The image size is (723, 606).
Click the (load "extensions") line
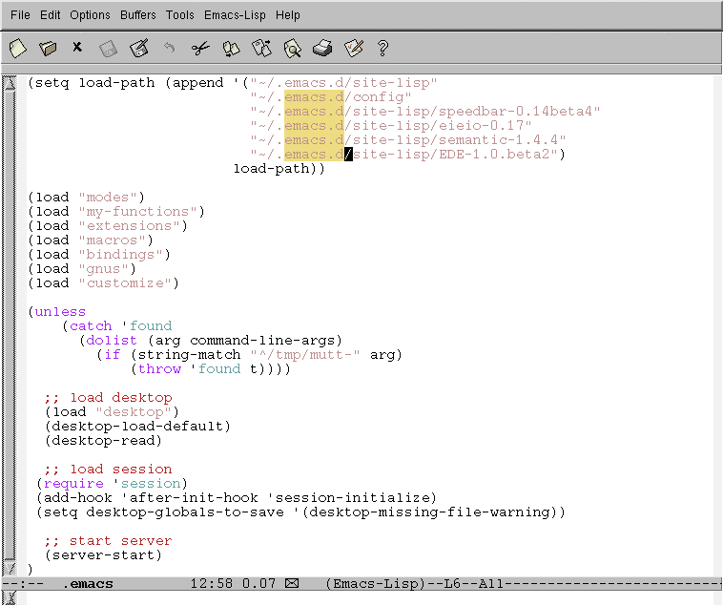(108, 226)
